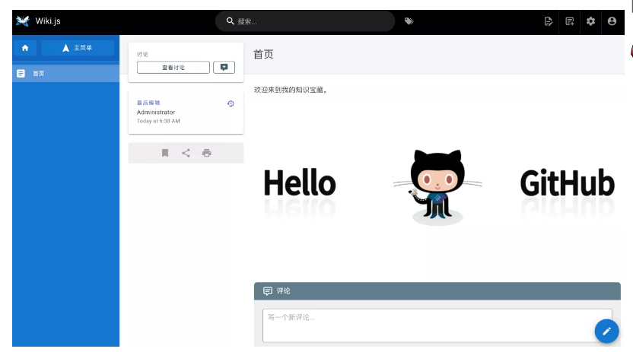The image size is (633, 352).
Task: Click the Administrator editor name
Action: point(156,112)
